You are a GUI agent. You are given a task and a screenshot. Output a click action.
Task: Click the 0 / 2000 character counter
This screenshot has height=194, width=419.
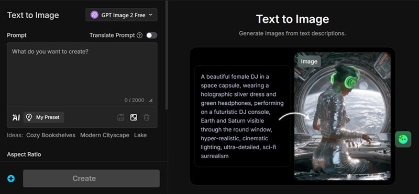(134, 100)
